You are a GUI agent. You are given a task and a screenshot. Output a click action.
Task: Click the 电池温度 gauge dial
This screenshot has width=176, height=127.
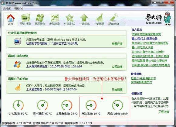tap(91, 105)
